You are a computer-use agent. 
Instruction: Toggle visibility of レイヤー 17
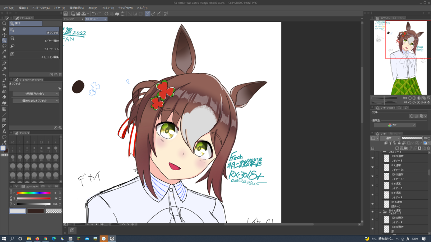(372, 176)
